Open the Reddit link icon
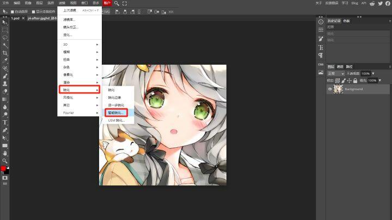Viewport: 392px width, 220px height. click(372, 3)
